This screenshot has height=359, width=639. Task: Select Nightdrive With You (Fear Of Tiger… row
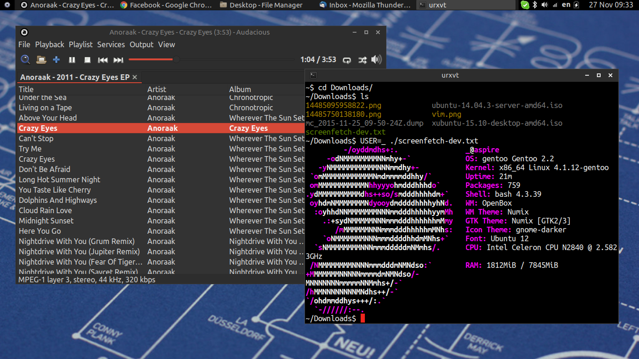pyautogui.click(x=160, y=262)
